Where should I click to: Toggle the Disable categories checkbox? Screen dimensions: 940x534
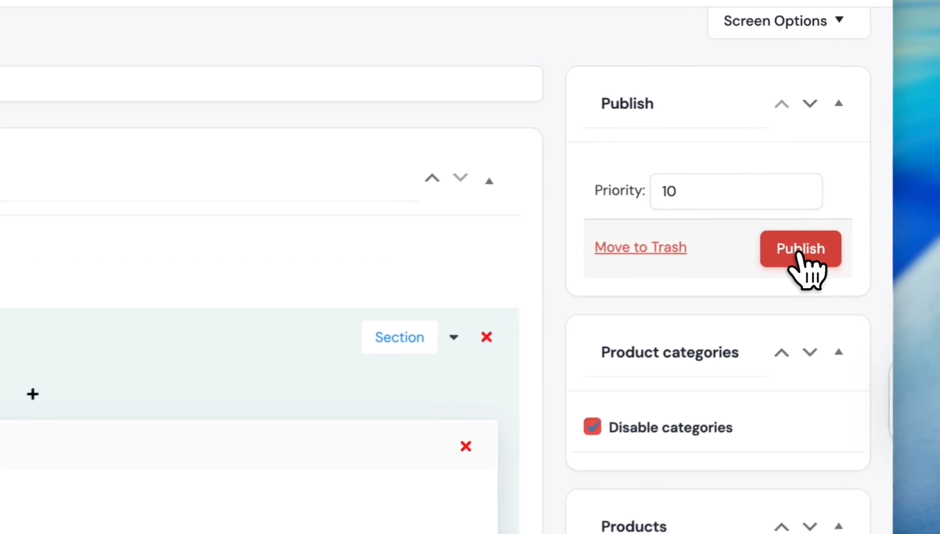(x=592, y=427)
